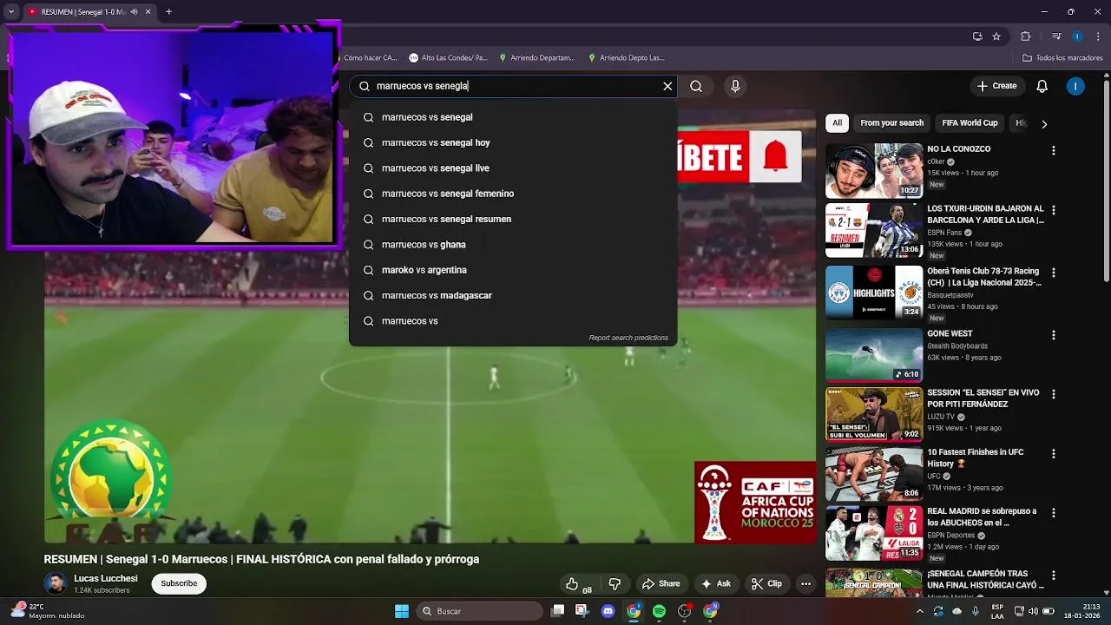1111x625 pixels.
Task: Open the Create menu on YouTube
Action: [996, 86]
